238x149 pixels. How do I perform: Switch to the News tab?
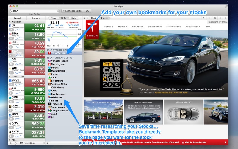54,18
